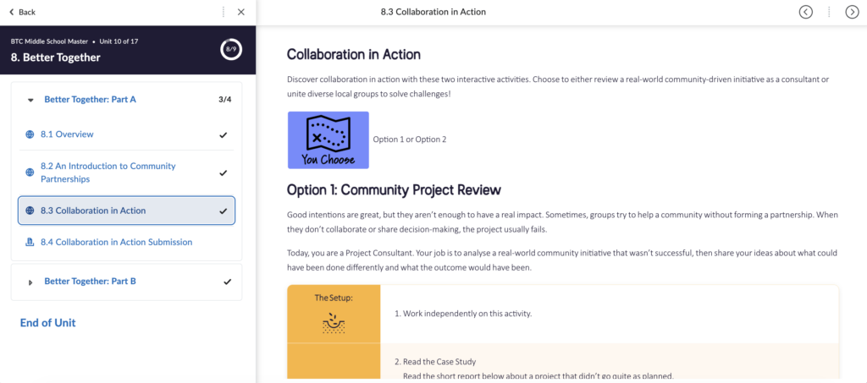The image size is (867, 383).
Task: Click the checkmark for Better Together: Part B
Action: click(227, 282)
